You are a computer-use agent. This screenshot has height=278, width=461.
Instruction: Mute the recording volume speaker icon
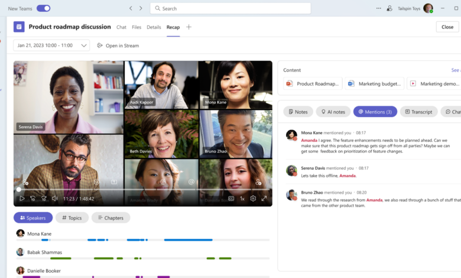point(55,199)
